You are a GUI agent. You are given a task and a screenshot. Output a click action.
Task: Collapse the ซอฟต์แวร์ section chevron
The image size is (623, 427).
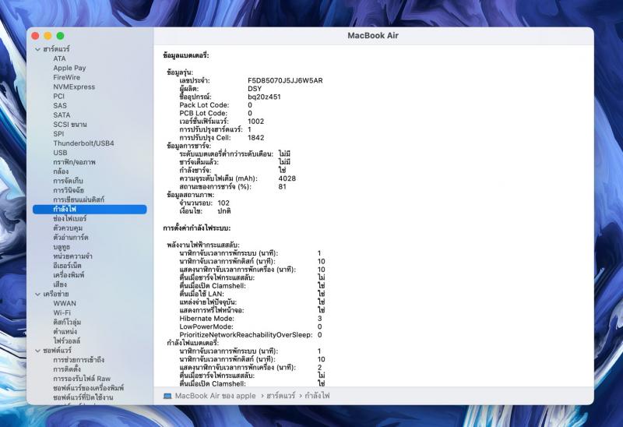tap(37, 351)
